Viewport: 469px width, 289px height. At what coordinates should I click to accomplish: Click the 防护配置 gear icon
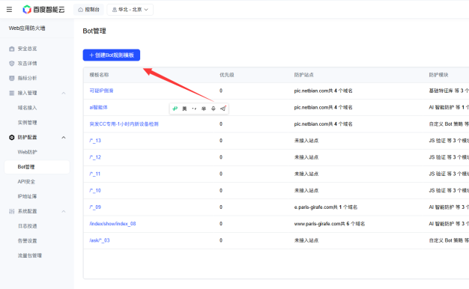click(12, 138)
